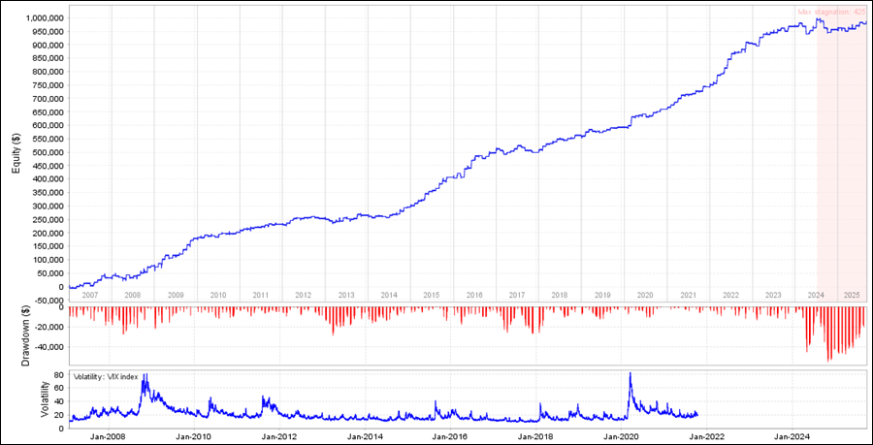Image resolution: width=873 pixels, height=445 pixels.
Task: Click the Jan-2020 date on bottom axis
Action: point(622,436)
